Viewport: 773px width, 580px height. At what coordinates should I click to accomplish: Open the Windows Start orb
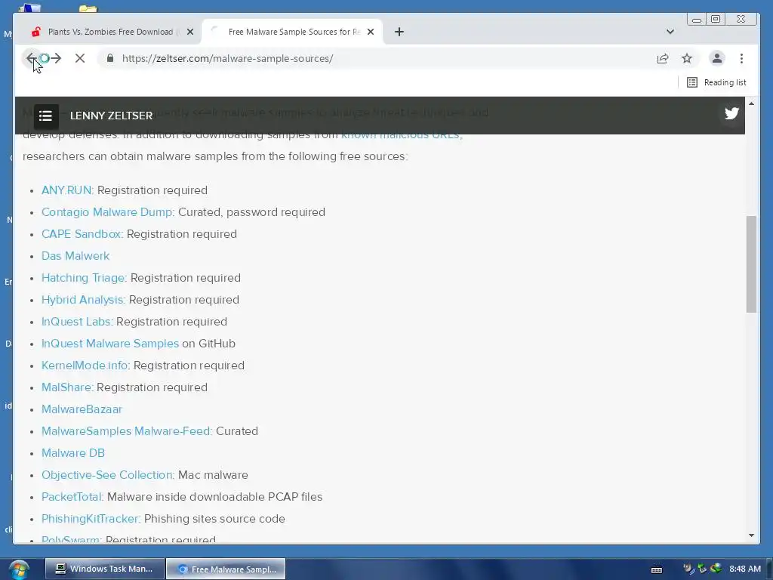[x=19, y=569]
